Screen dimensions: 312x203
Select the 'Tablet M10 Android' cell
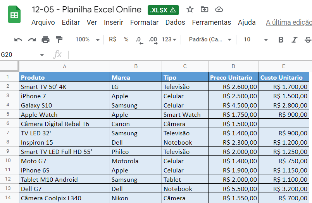click(64, 179)
